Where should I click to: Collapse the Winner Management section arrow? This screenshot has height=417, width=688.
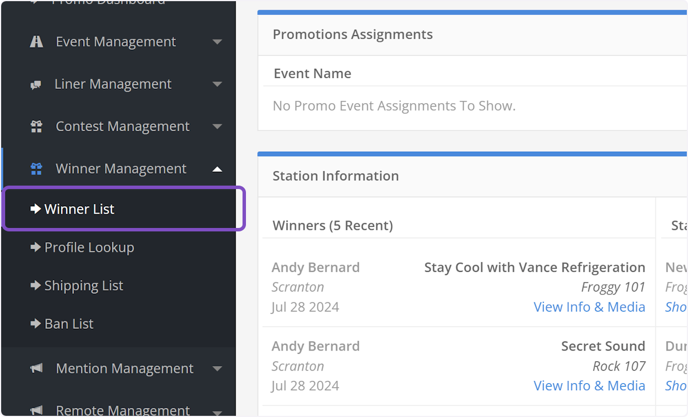click(x=217, y=169)
